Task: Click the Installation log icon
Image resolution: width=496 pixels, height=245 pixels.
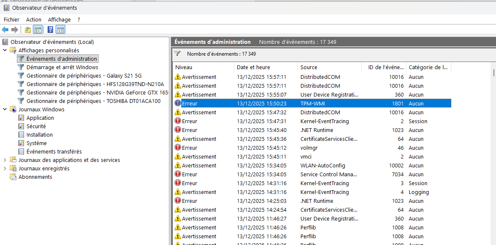Action: click(21, 135)
